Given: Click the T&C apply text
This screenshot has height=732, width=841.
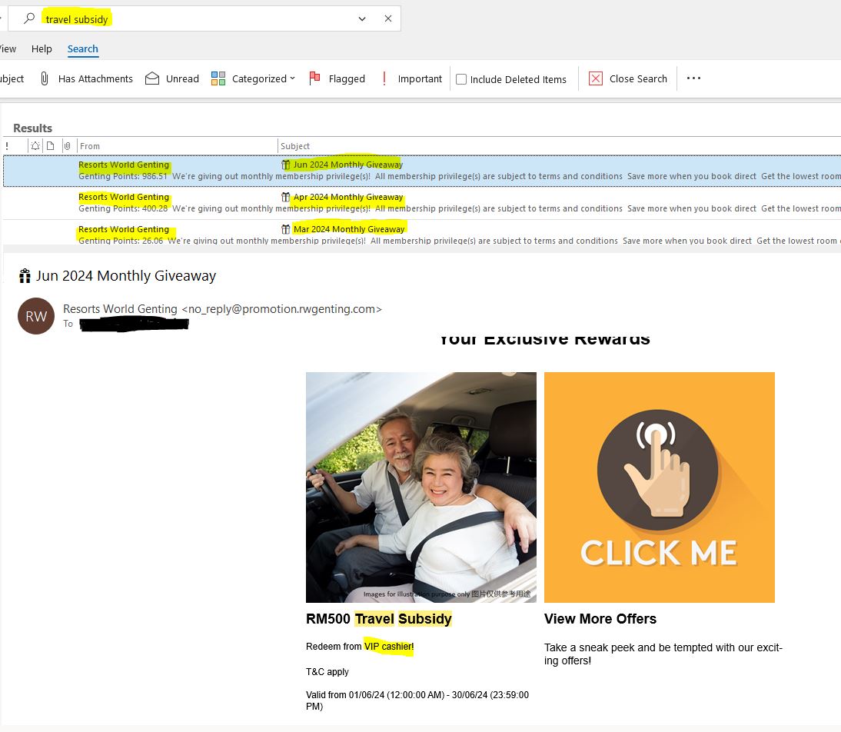Looking at the screenshot, I should pos(327,671).
